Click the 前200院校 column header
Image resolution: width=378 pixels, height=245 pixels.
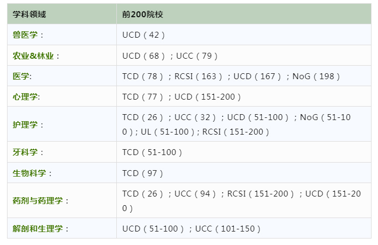[x=142, y=14]
